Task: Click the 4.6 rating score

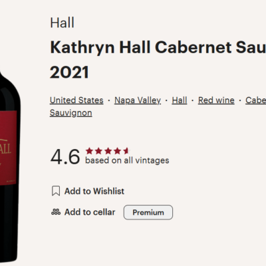Action: [x=65, y=157]
